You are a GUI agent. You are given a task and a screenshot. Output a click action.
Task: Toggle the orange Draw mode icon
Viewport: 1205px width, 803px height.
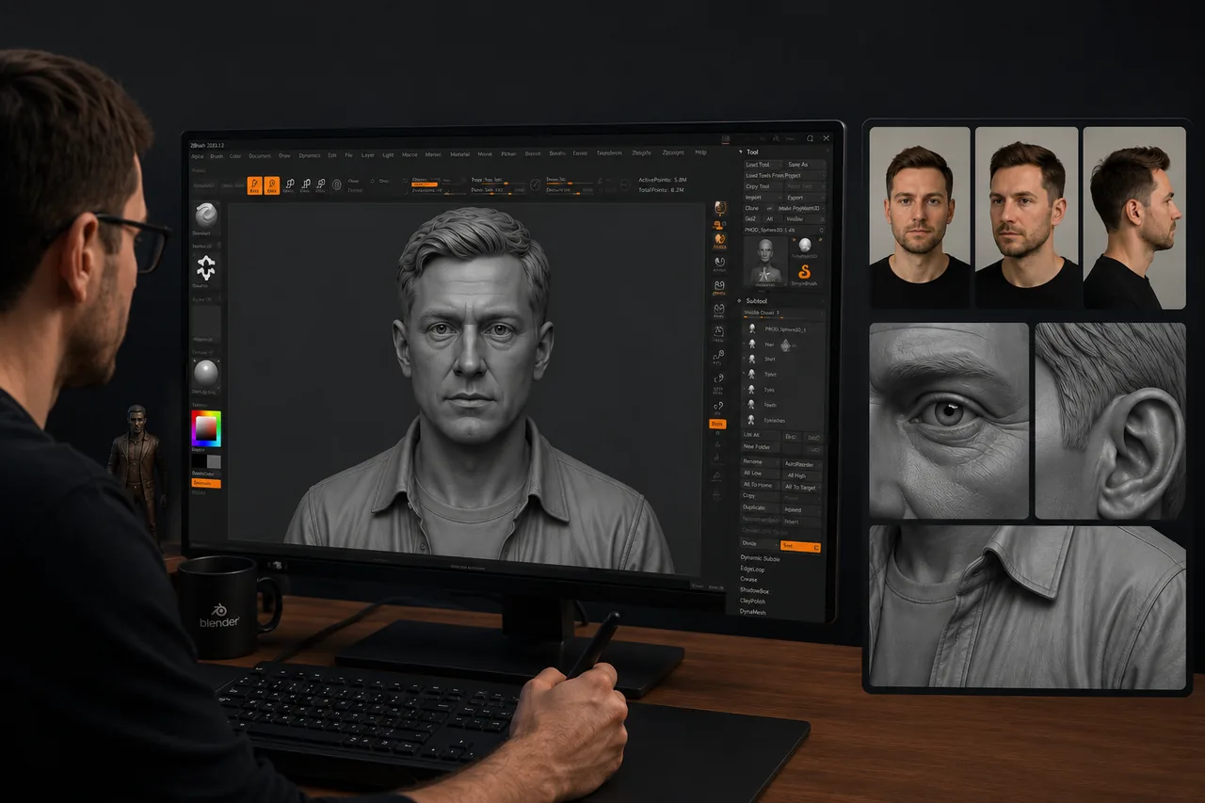pos(272,185)
